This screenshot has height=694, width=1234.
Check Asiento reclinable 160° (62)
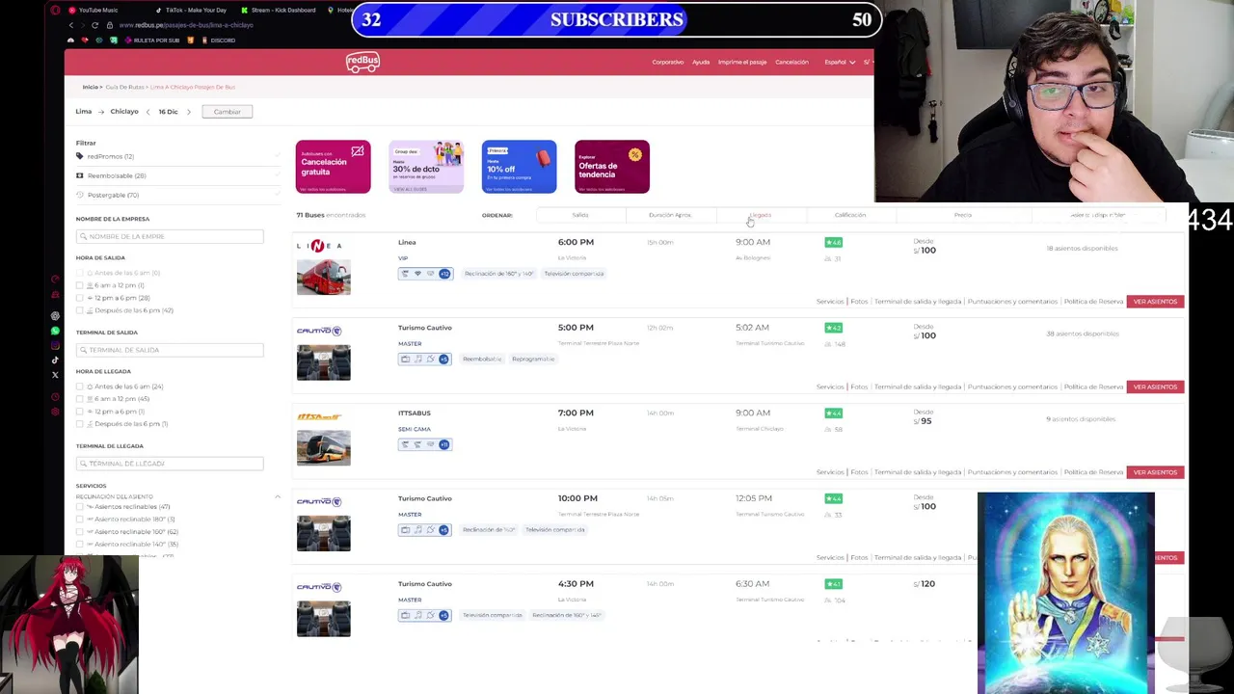pos(80,532)
